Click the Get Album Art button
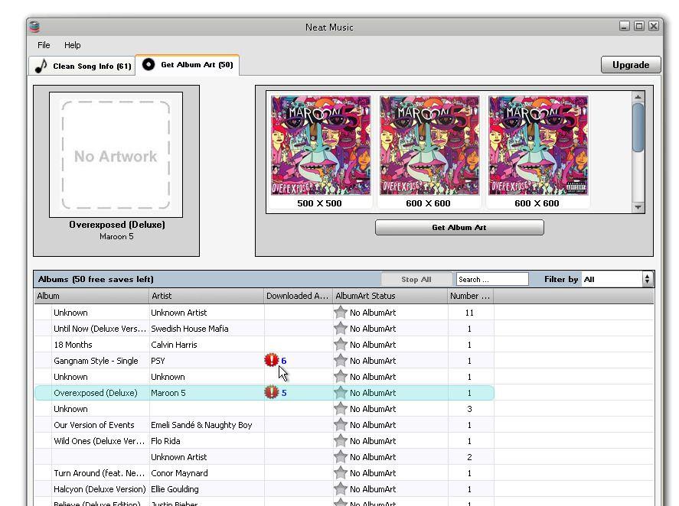The image size is (679, 506). click(459, 228)
